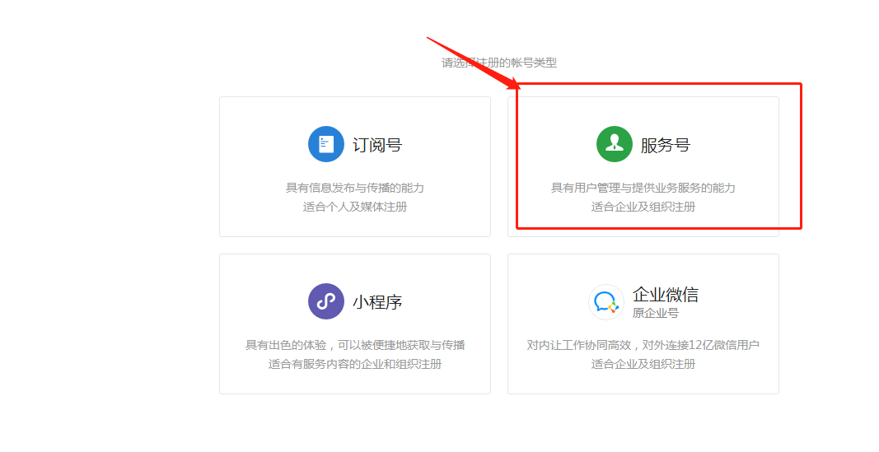The width and height of the screenshot is (879, 452).
Task: Click the 企业微信 chat bubble icon
Action: pos(606,302)
